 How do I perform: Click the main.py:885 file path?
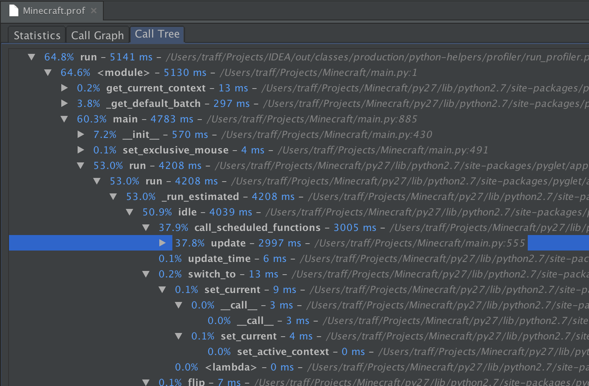312,119
